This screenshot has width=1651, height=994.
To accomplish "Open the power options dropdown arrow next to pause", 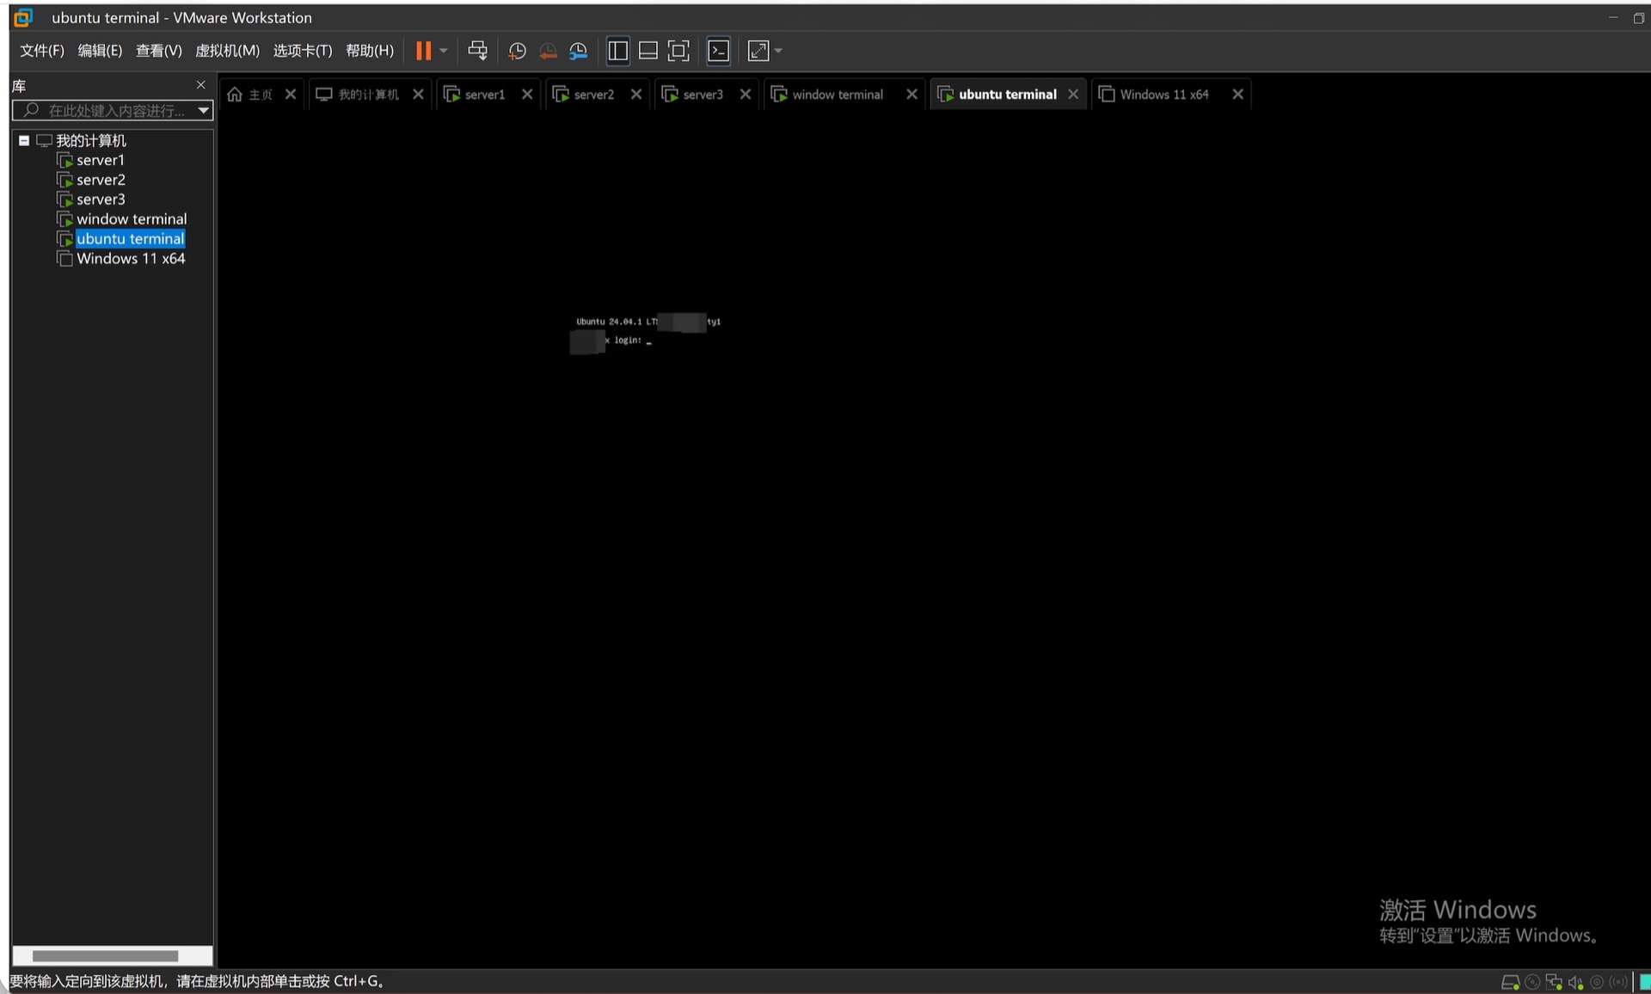I will (x=444, y=51).
